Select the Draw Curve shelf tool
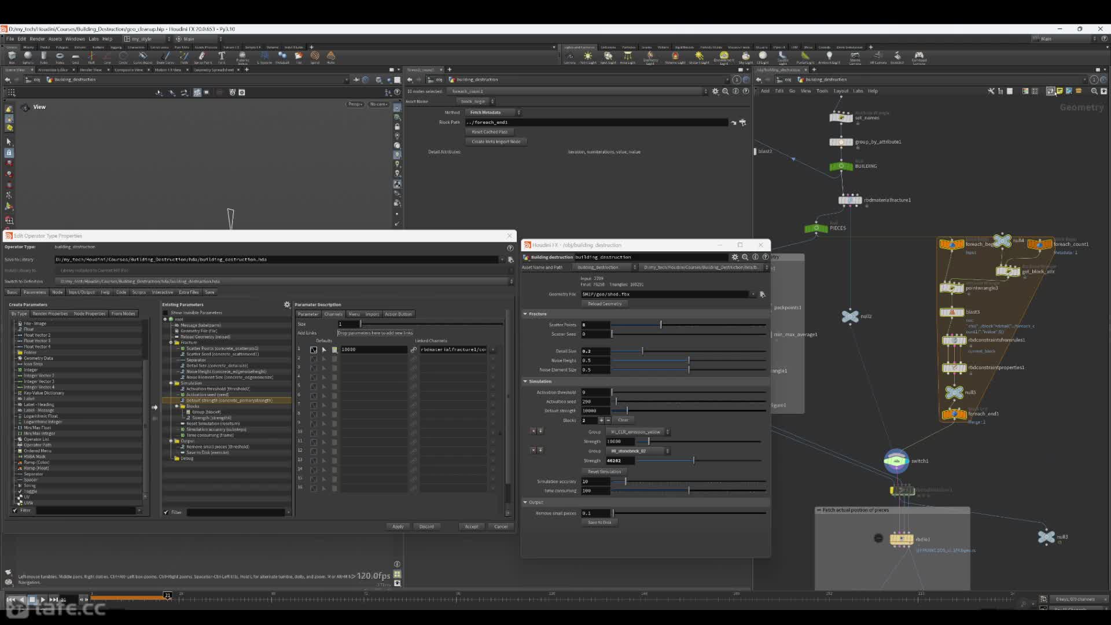Screen dimensions: 1111x625 click(165, 57)
